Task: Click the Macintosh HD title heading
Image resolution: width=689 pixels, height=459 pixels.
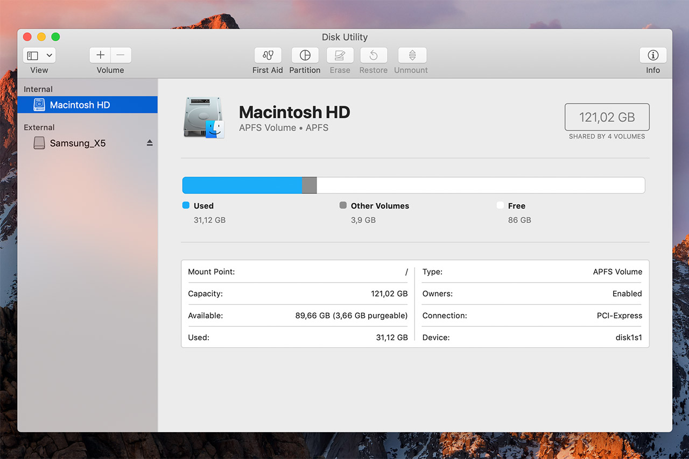Action: (294, 112)
